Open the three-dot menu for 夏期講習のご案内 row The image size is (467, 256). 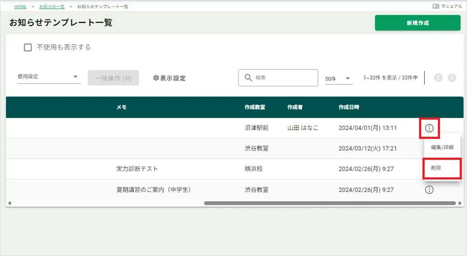coord(429,189)
